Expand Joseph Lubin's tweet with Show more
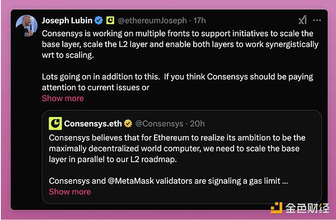The width and height of the screenshot is (336, 220). click(x=63, y=99)
